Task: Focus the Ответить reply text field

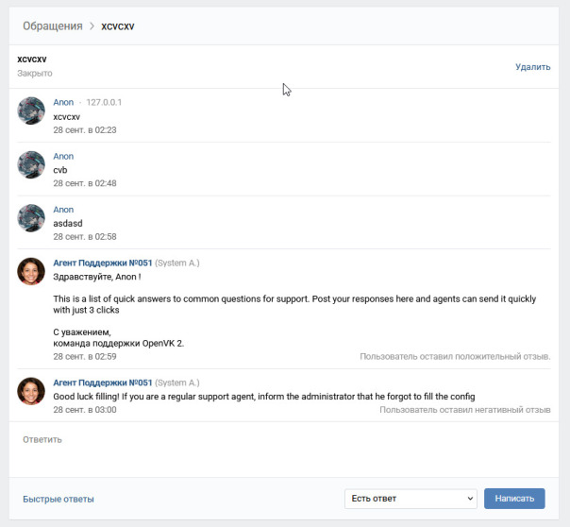Action: pos(284,450)
